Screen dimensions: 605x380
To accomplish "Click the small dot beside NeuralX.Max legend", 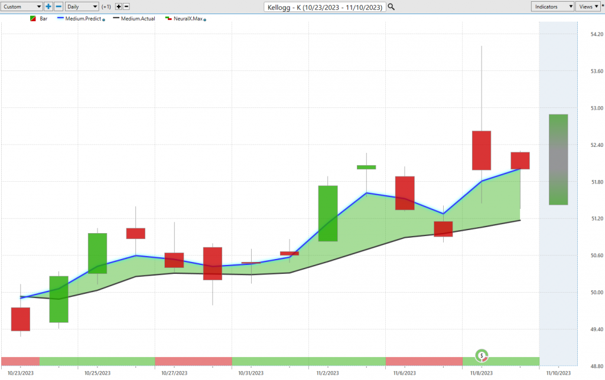I will pos(204,19).
